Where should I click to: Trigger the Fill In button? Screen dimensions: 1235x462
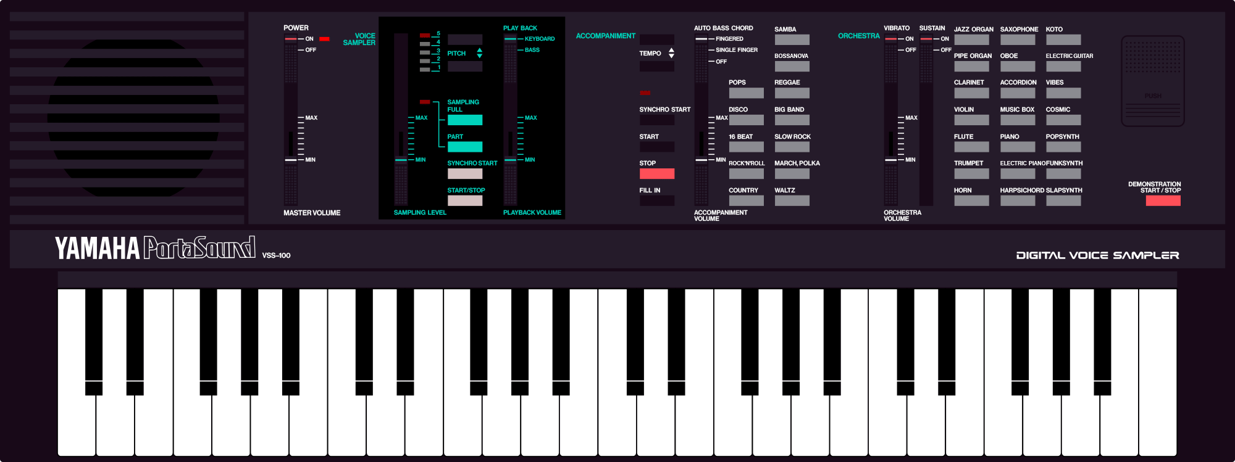(657, 200)
